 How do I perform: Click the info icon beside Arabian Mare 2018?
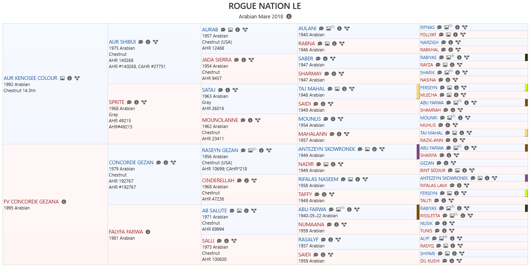point(289,17)
